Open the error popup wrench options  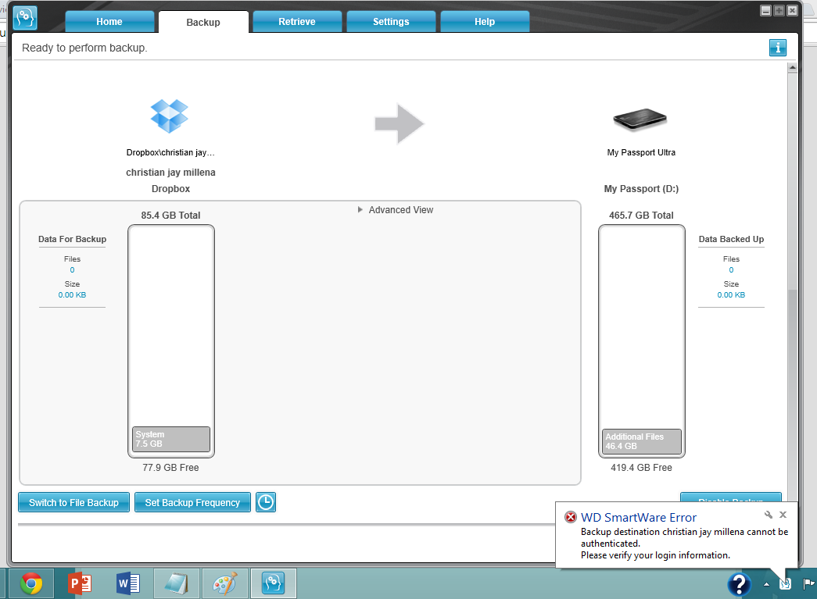click(768, 515)
